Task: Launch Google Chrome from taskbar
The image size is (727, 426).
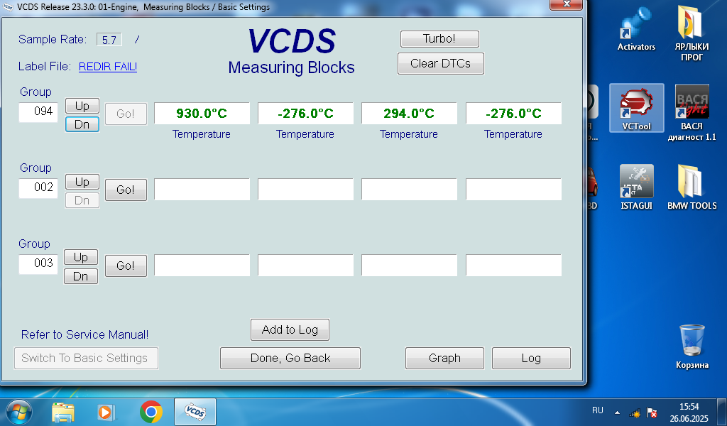Action: (151, 412)
